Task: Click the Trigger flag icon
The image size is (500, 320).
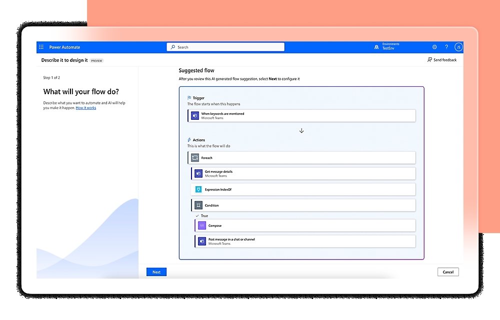Action: (x=189, y=98)
